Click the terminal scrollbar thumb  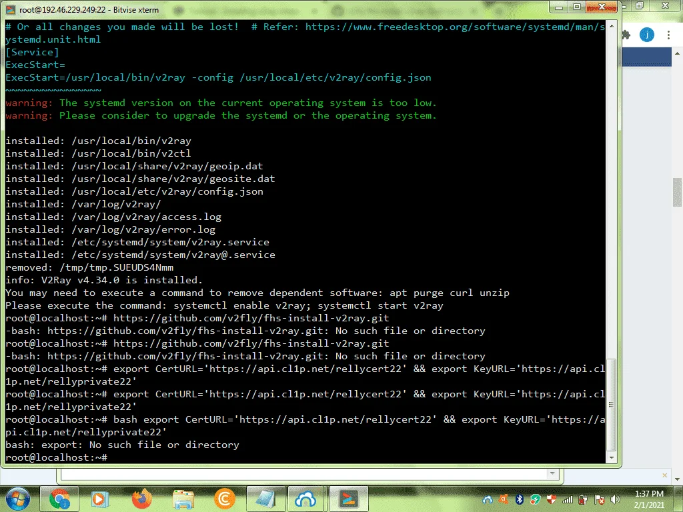point(612,405)
